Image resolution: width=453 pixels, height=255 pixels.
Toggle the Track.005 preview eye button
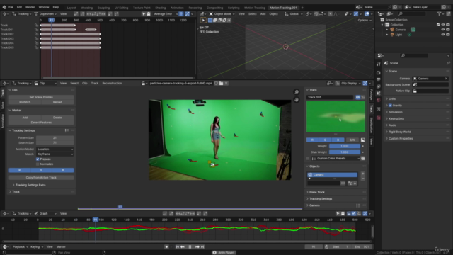click(357, 97)
